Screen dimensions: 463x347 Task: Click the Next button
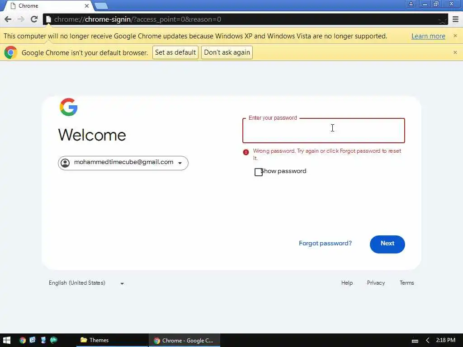tap(387, 244)
